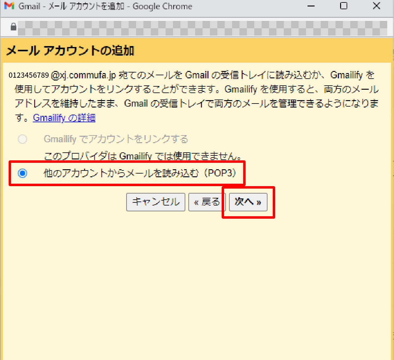
Task: Click the メール アカウントの追加 heading
Action: click(x=70, y=51)
